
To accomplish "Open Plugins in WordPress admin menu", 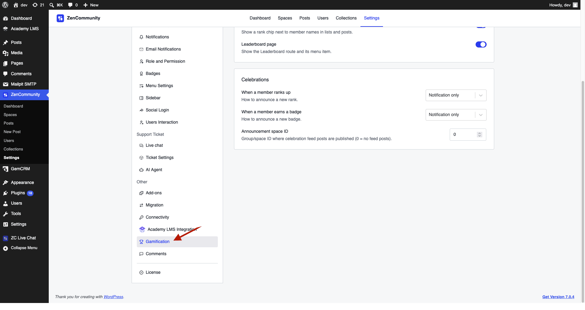I will click(x=24, y=193).
